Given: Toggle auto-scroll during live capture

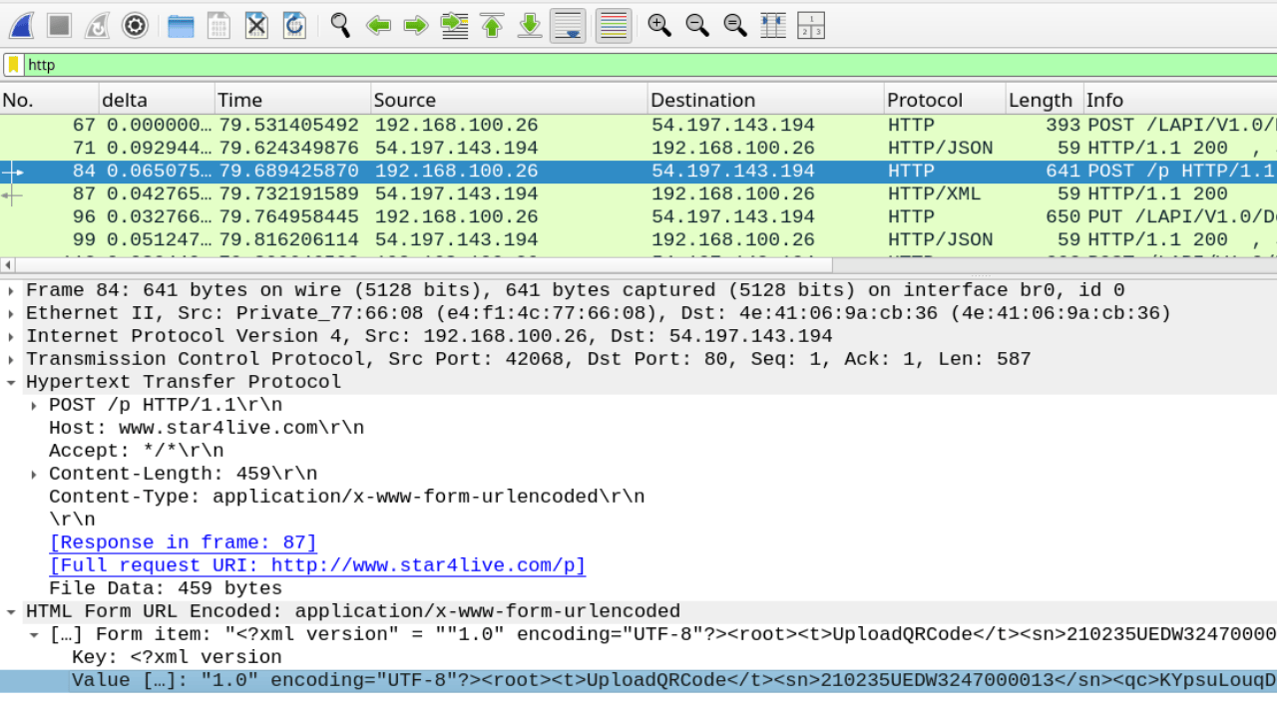Looking at the screenshot, I should (568, 26).
